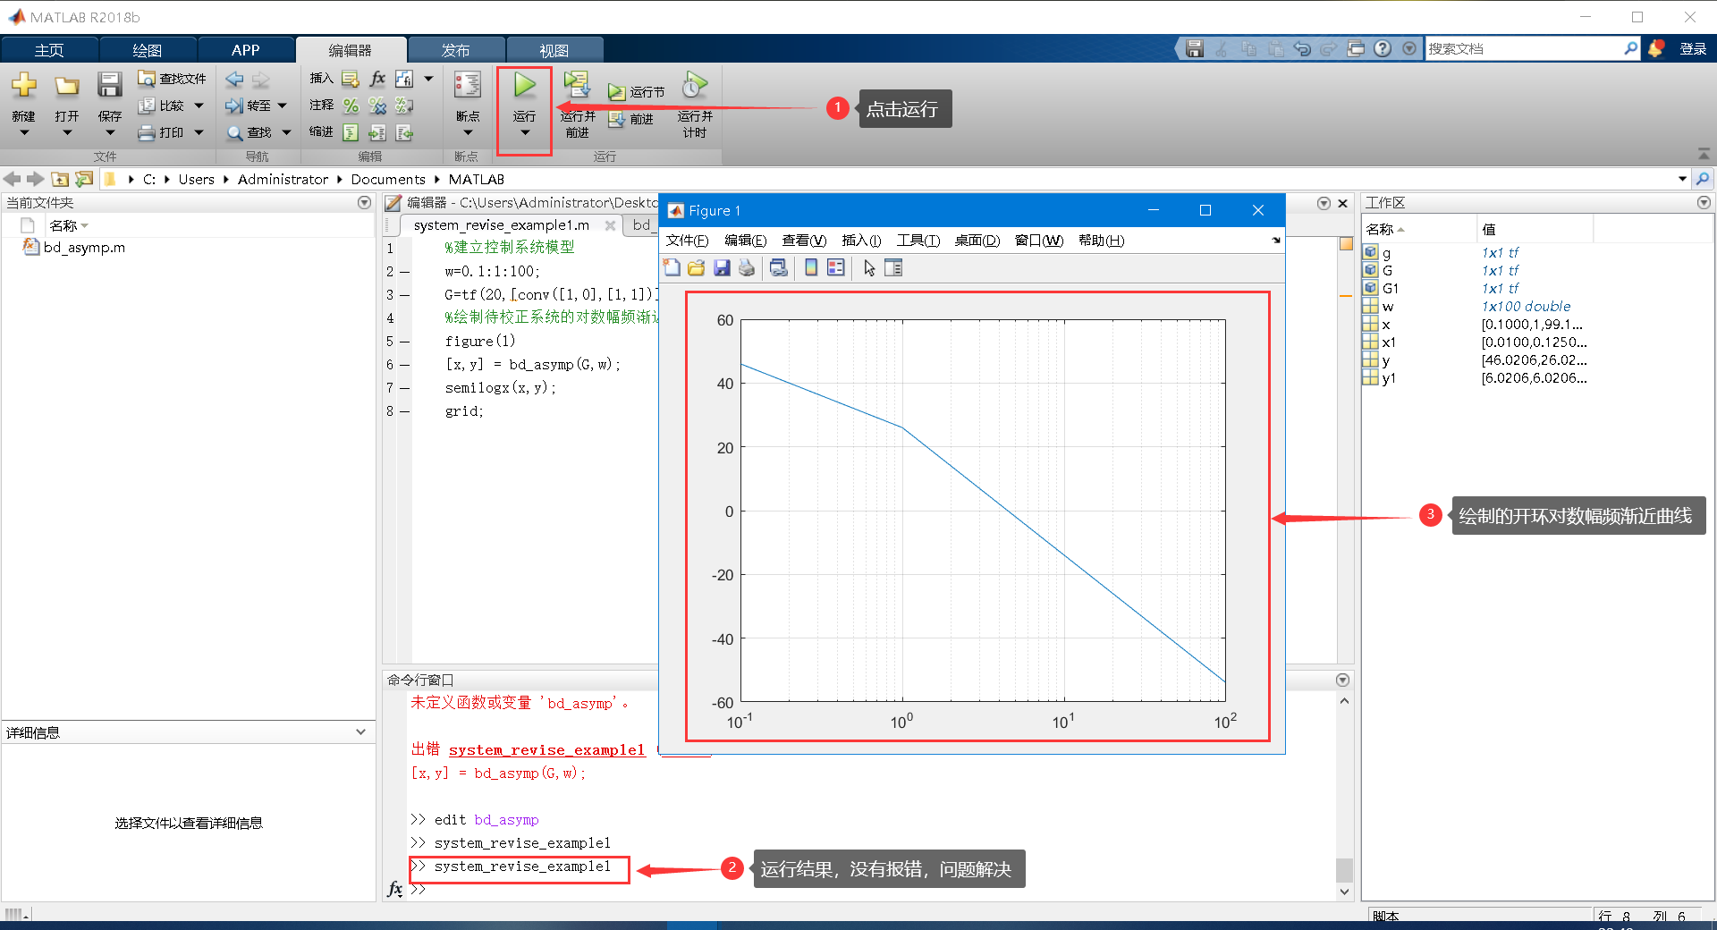The image size is (1717, 930).
Task: Click the Compare (比较) button
Action: (x=162, y=106)
